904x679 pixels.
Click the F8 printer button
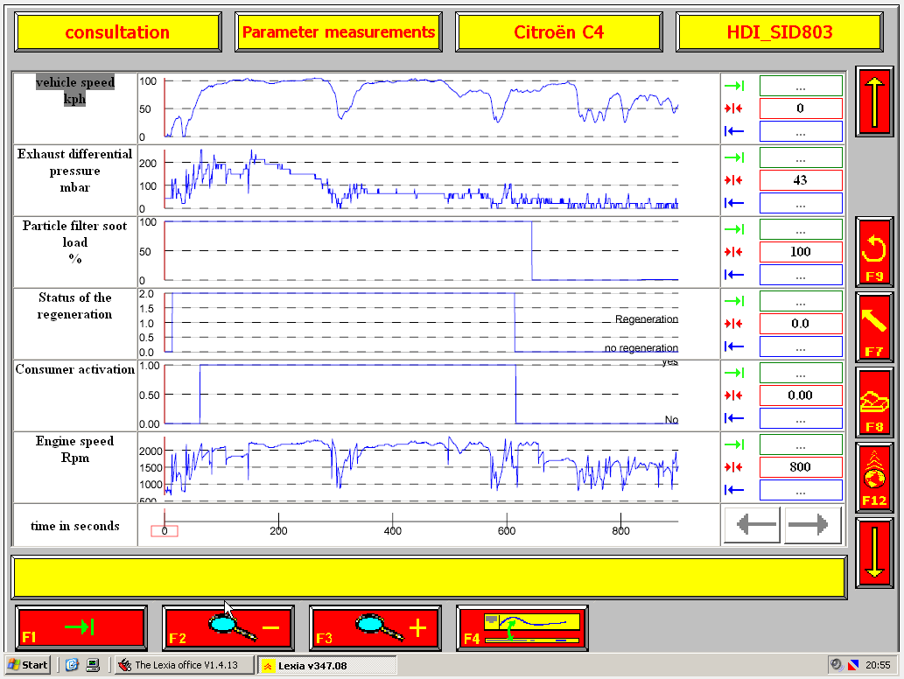874,402
